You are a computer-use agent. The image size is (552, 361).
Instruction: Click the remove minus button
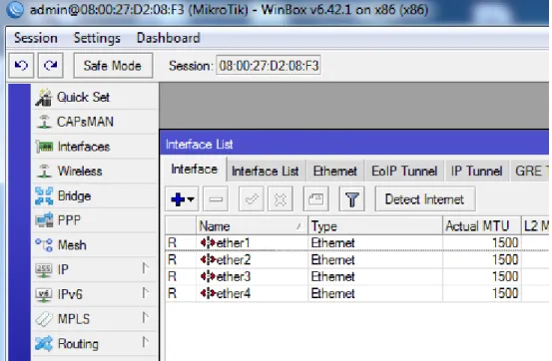[216, 199]
